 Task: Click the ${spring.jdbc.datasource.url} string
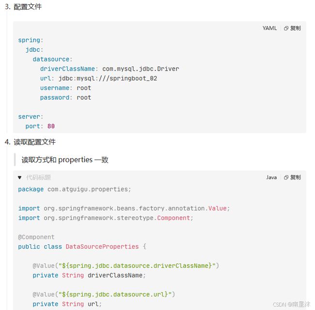(x=115, y=295)
